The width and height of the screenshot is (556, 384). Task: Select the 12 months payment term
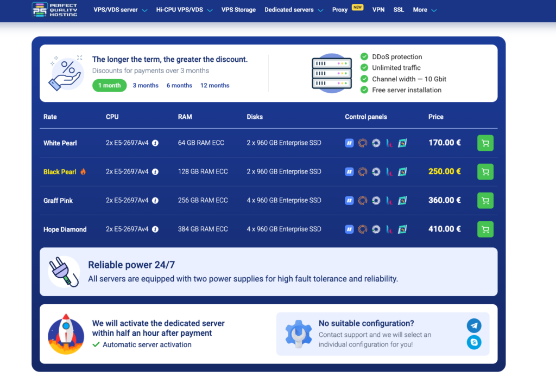[215, 85]
